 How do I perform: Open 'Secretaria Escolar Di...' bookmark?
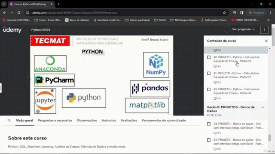coord(107,20)
